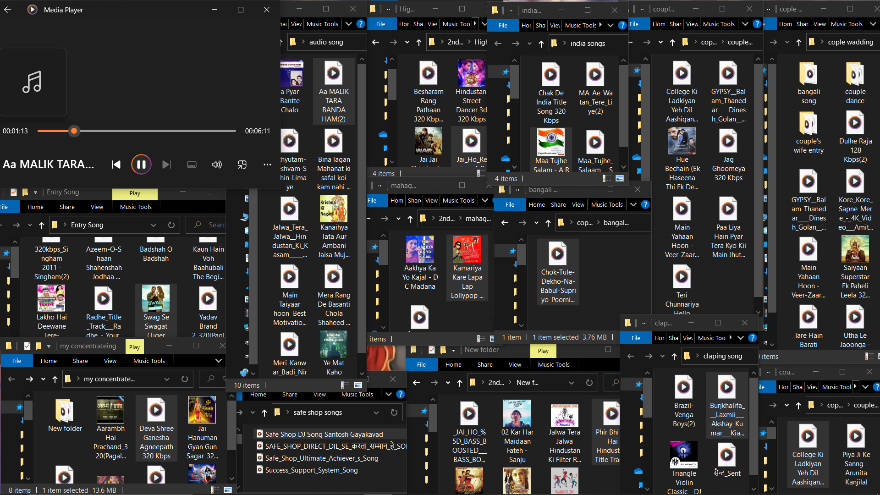Open Media Player mini player view
The image size is (880, 495).
click(242, 165)
